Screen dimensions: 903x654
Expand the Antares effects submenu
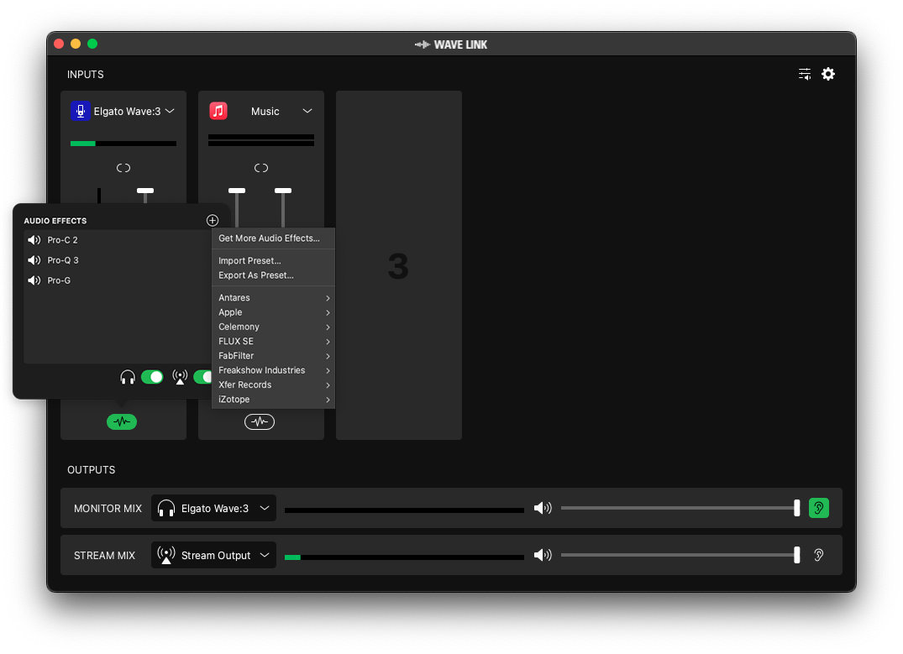[274, 298]
